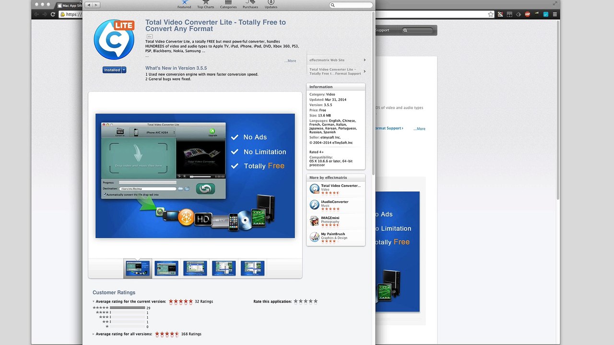Reload the page in Chrome
Screen dimensions: 614x345
(53, 14)
